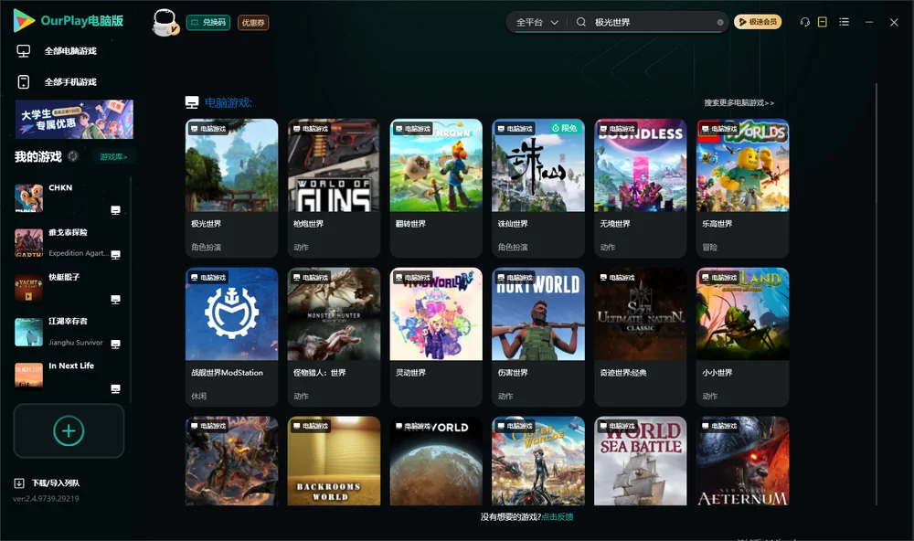Click the vertical scrollbar on the right
This screenshot has width=914, height=541.
pyautogui.click(x=876, y=294)
